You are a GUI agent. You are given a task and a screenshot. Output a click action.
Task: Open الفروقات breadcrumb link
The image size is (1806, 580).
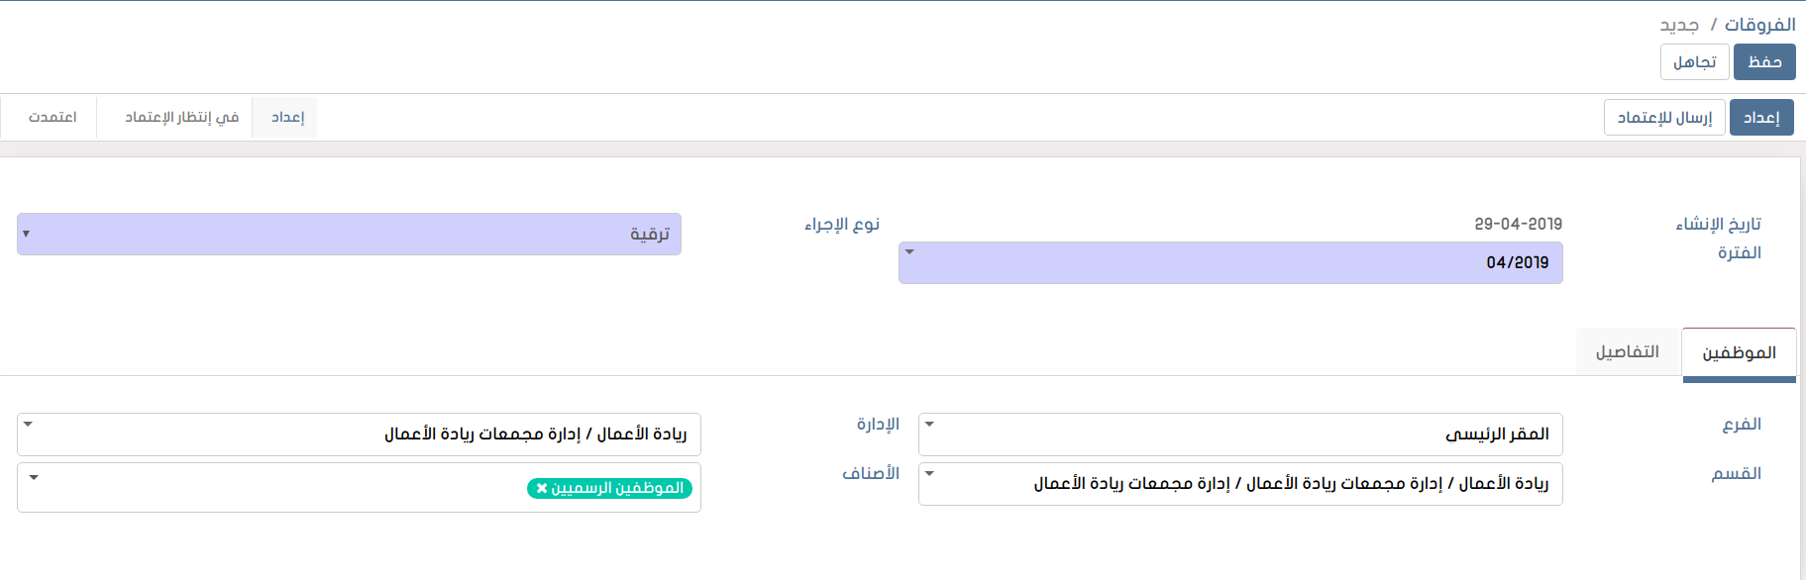pyautogui.click(x=1759, y=25)
